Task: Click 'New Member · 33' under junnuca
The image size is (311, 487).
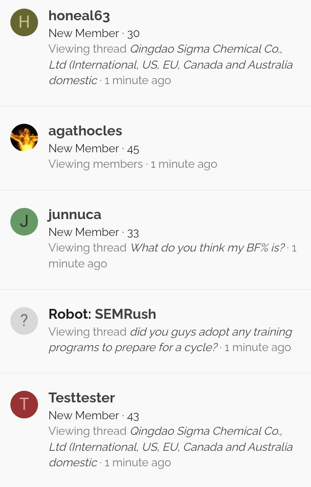Action: (x=94, y=232)
